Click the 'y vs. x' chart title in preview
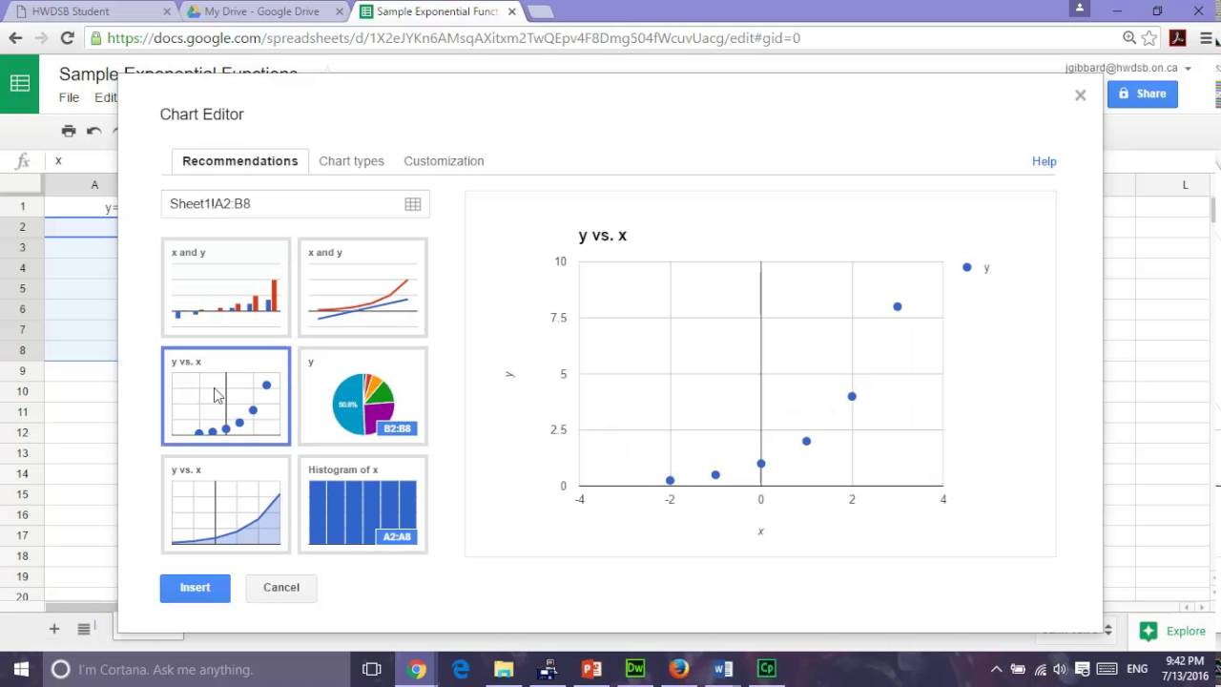 [x=602, y=235]
